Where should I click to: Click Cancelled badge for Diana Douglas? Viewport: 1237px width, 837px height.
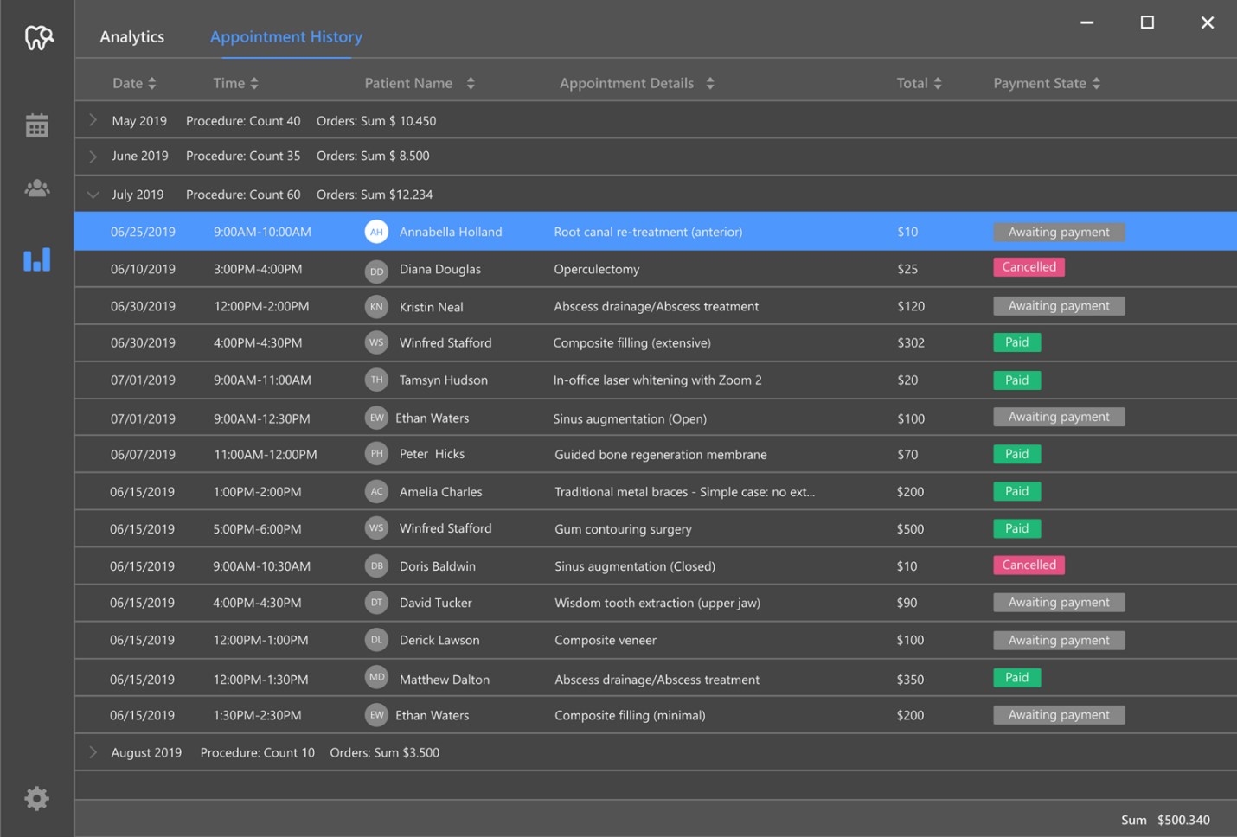1029,267
